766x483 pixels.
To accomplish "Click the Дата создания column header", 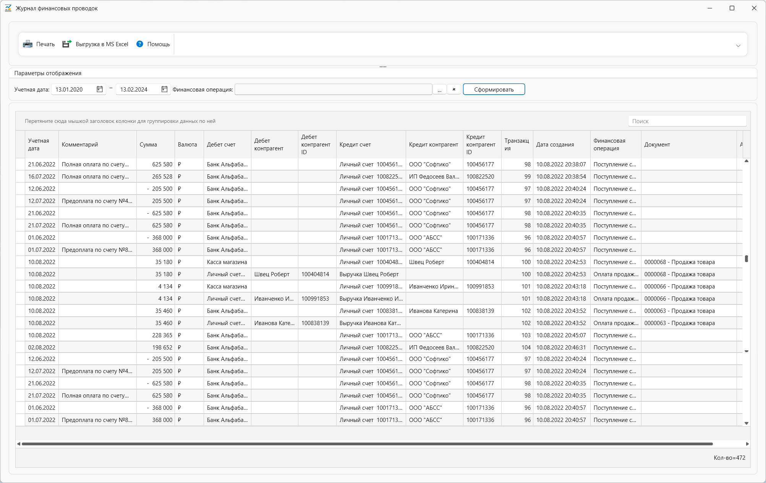I will click(x=562, y=145).
